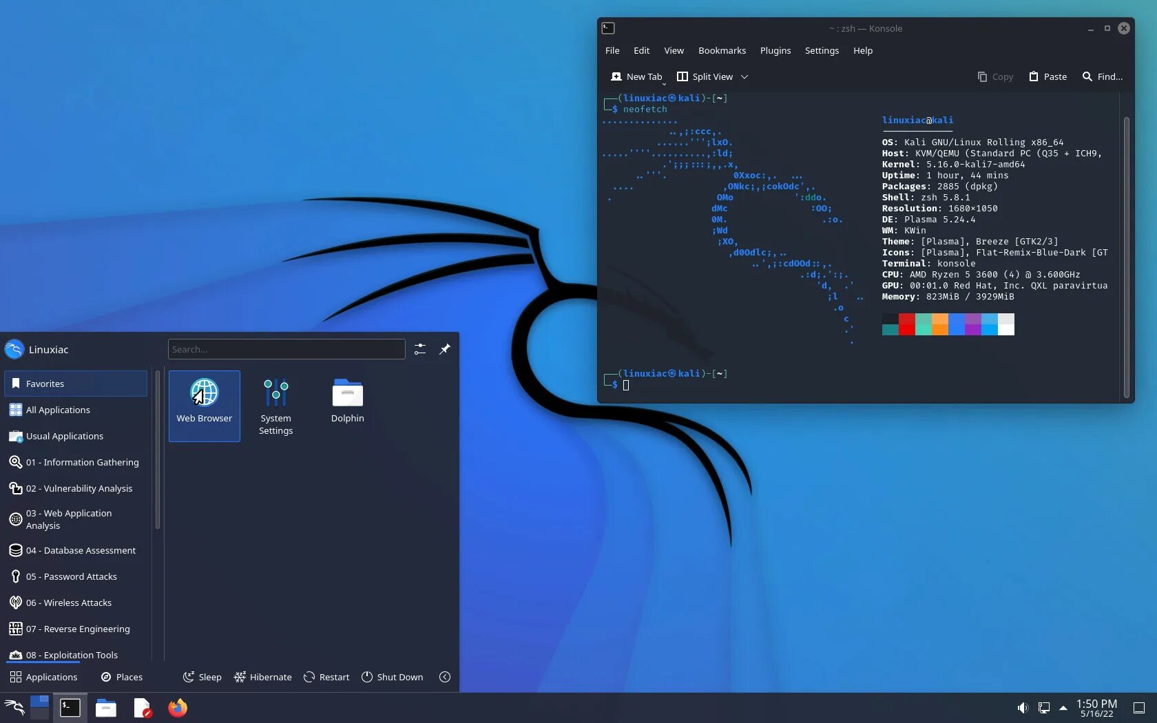Open the file manager from the taskbar
1157x723 pixels.
click(x=106, y=707)
